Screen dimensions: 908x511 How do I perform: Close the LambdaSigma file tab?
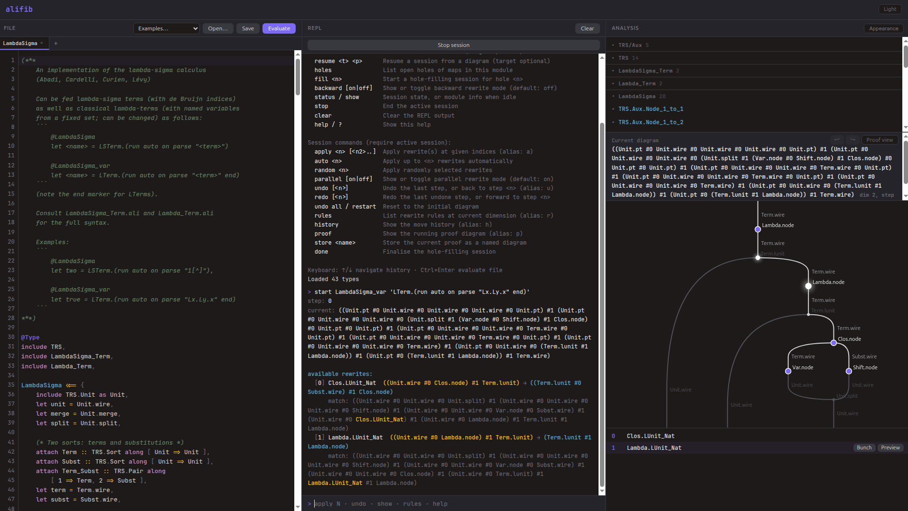[42, 43]
